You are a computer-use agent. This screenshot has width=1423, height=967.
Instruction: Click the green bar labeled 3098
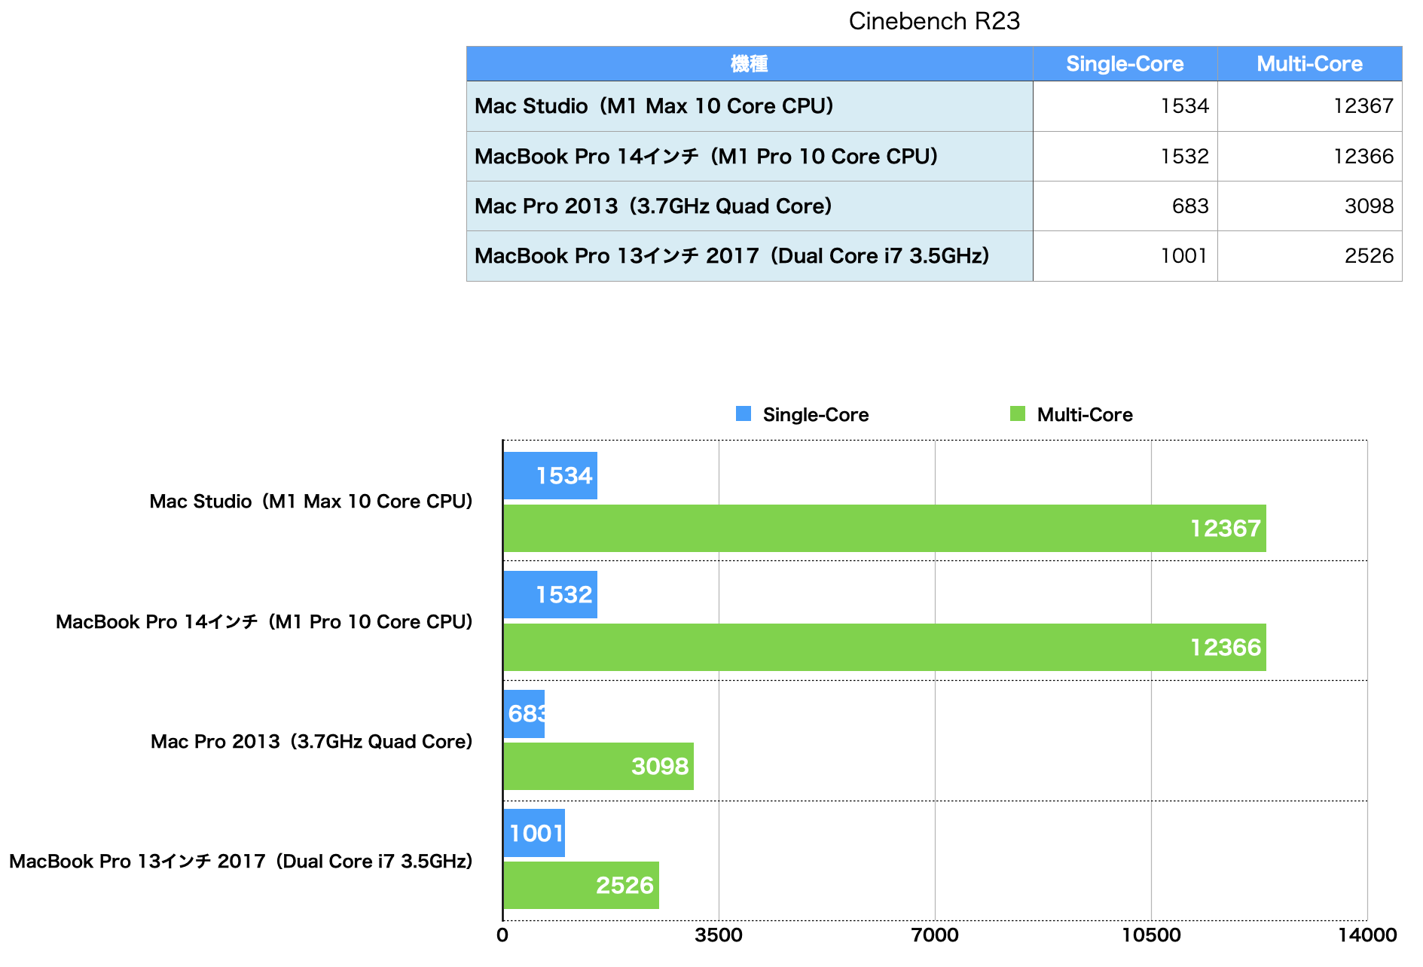tap(598, 766)
